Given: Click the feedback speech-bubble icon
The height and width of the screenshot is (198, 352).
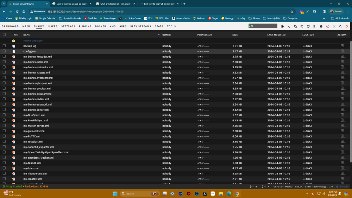Looking at the screenshot, I should point(302,26).
